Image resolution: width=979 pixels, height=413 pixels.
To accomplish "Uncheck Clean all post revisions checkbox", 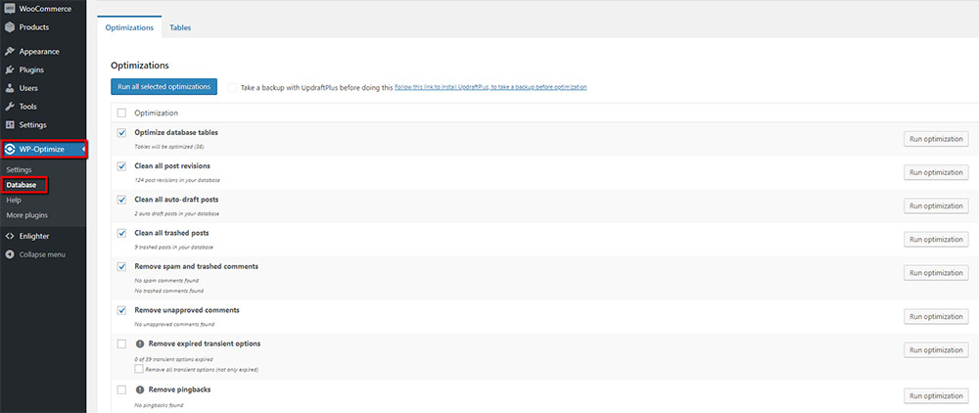I will pos(121,166).
